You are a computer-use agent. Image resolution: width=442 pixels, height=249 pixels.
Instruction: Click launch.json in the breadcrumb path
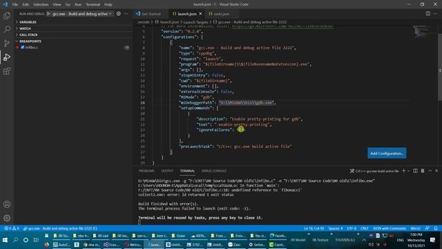[x=169, y=22]
